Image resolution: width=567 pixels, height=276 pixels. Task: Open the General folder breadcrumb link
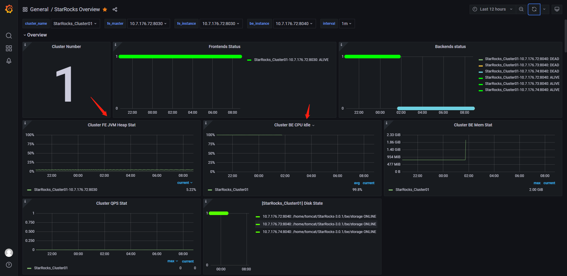(x=39, y=9)
